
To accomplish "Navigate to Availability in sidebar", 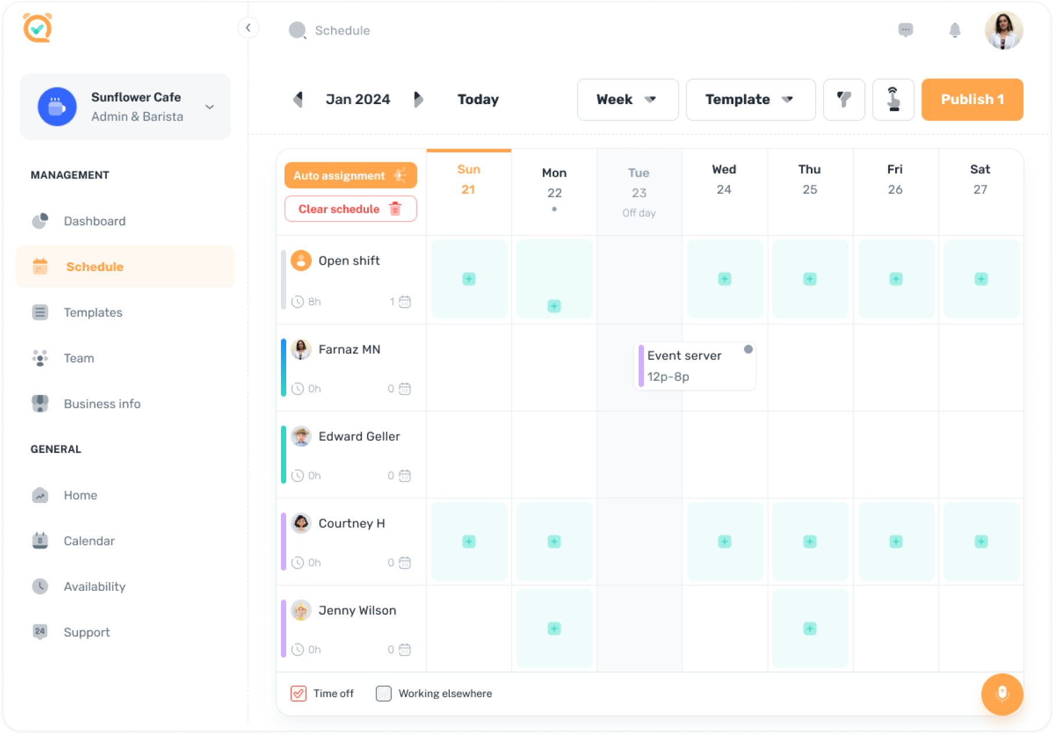I will [x=94, y=587].
